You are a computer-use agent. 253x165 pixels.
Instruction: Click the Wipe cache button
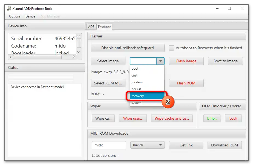pos(103,118)
